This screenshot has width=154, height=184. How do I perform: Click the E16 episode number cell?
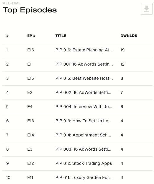click(31, 50)
